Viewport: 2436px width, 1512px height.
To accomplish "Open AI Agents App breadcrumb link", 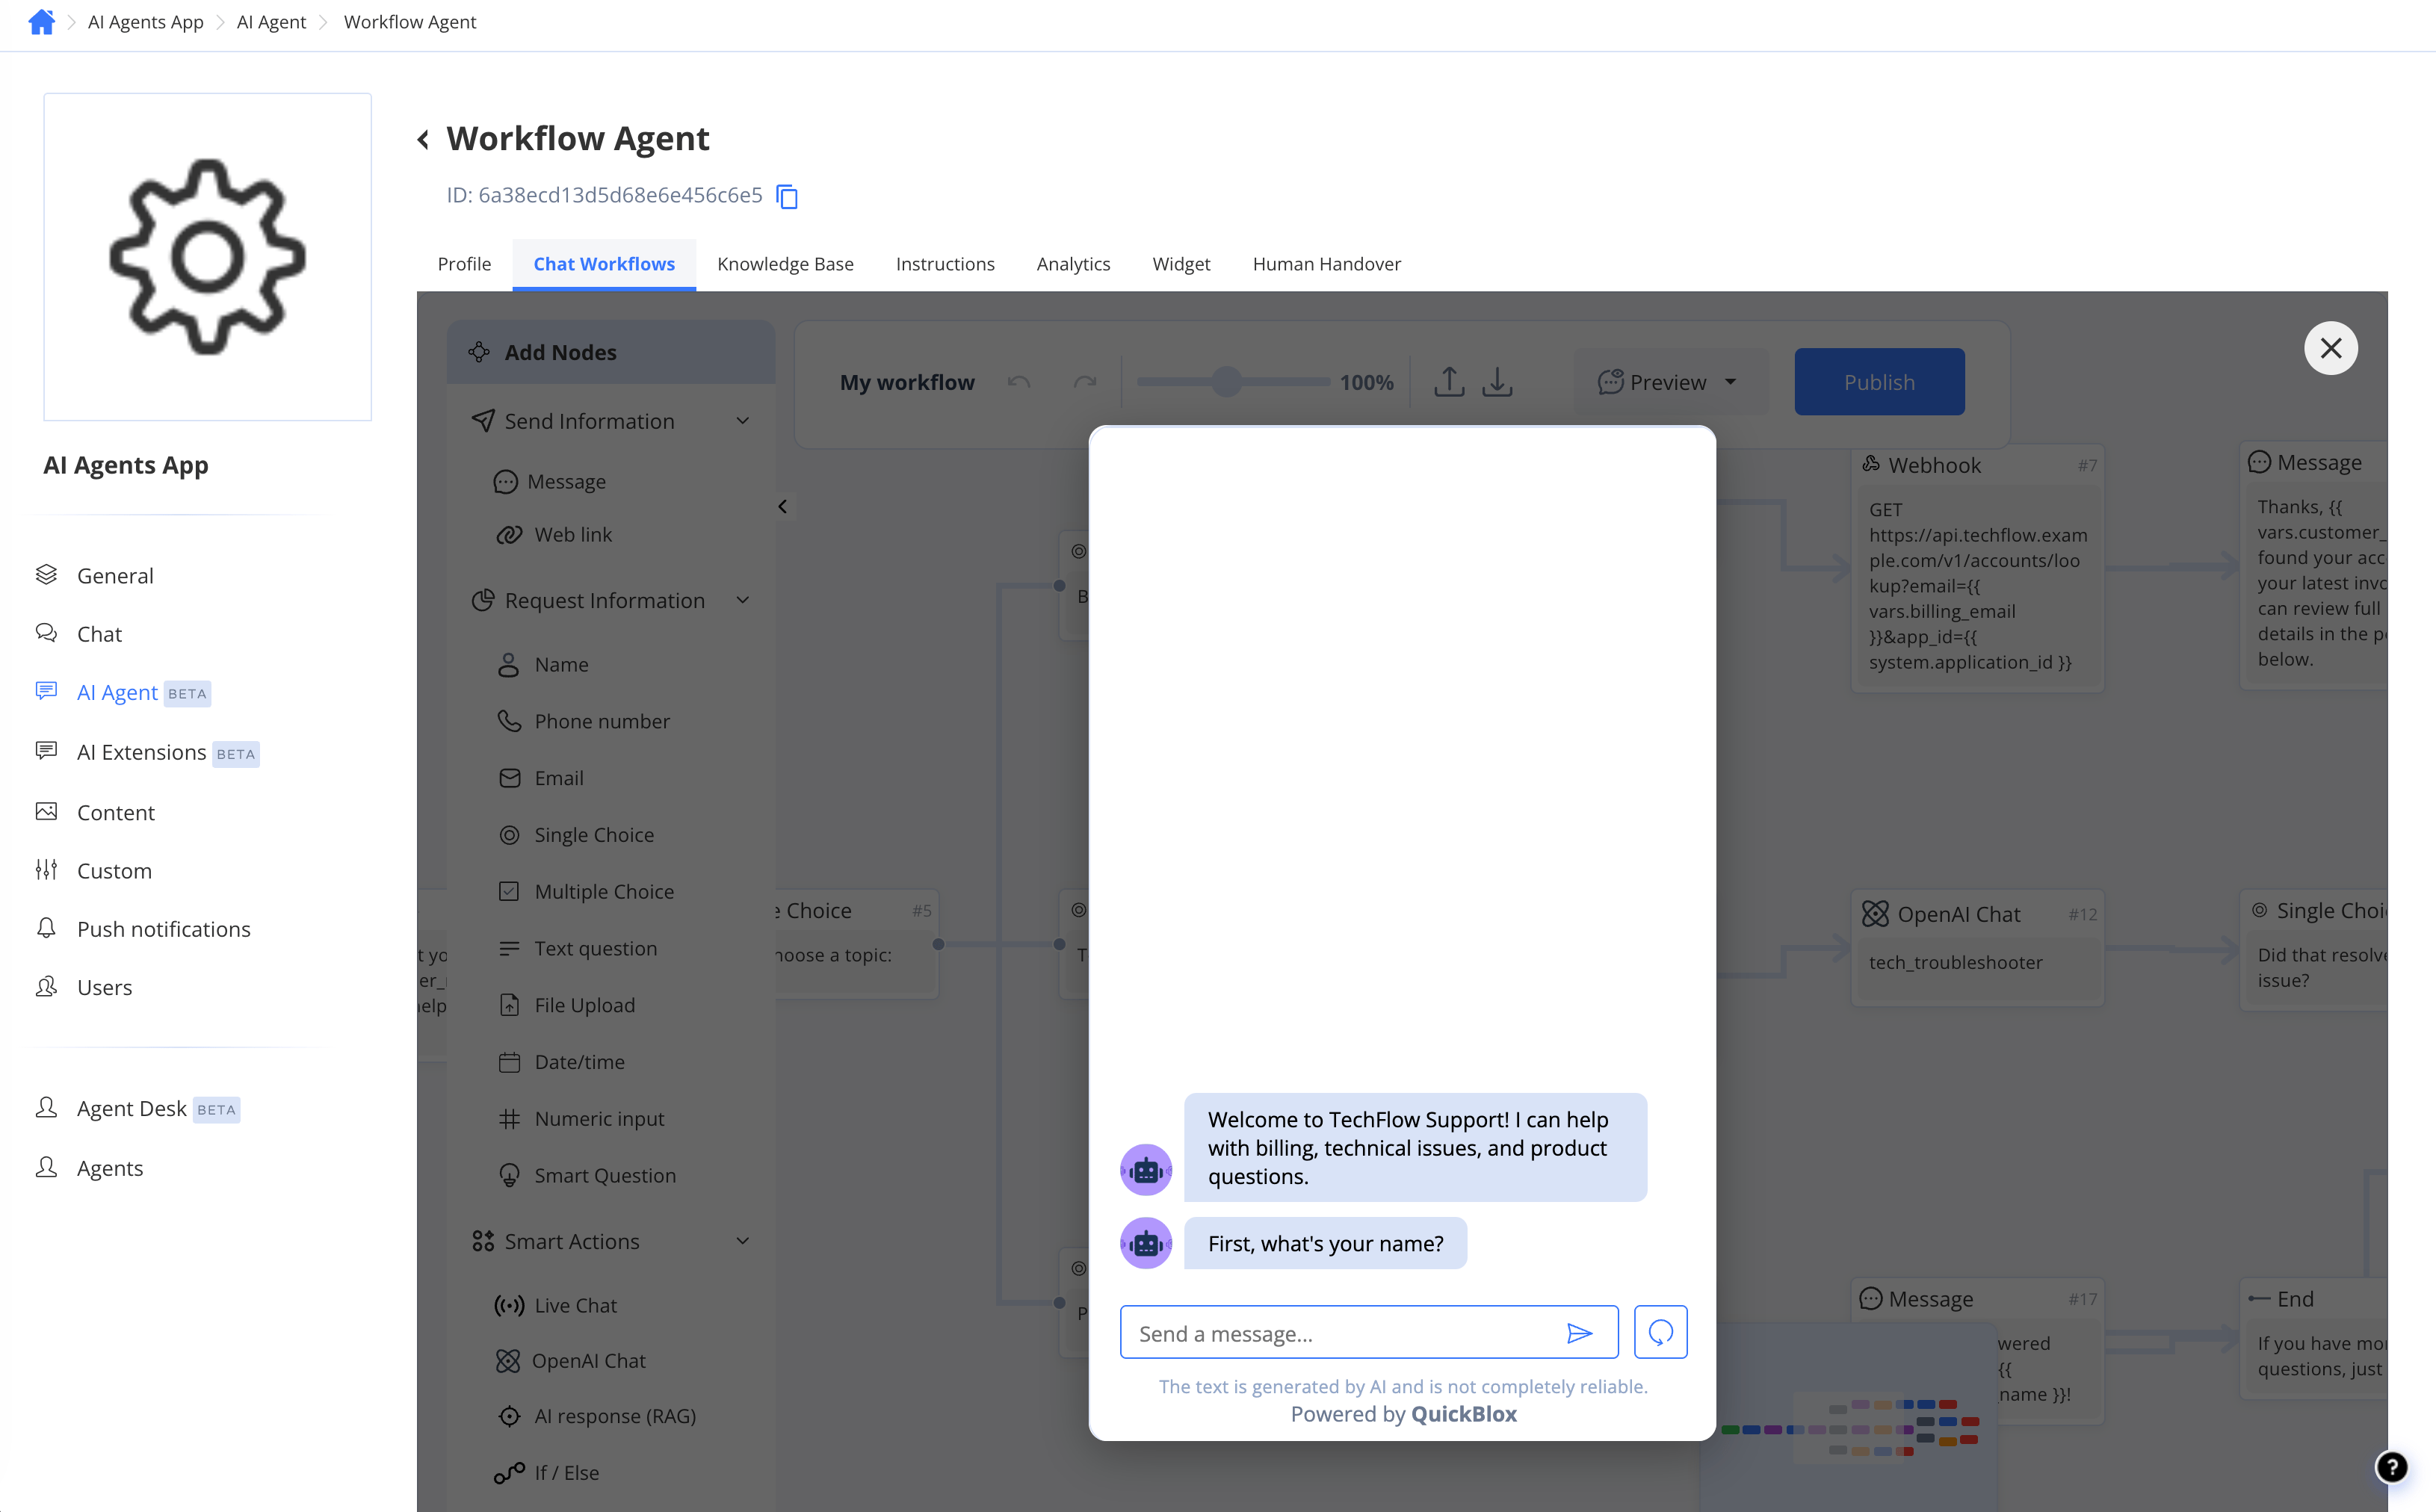I will [146, 22].
